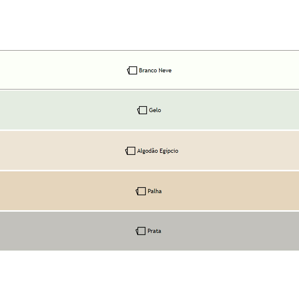Pick the tan Palha color band
This screenshot has height=299, width=299.
(x=60, y=191)
